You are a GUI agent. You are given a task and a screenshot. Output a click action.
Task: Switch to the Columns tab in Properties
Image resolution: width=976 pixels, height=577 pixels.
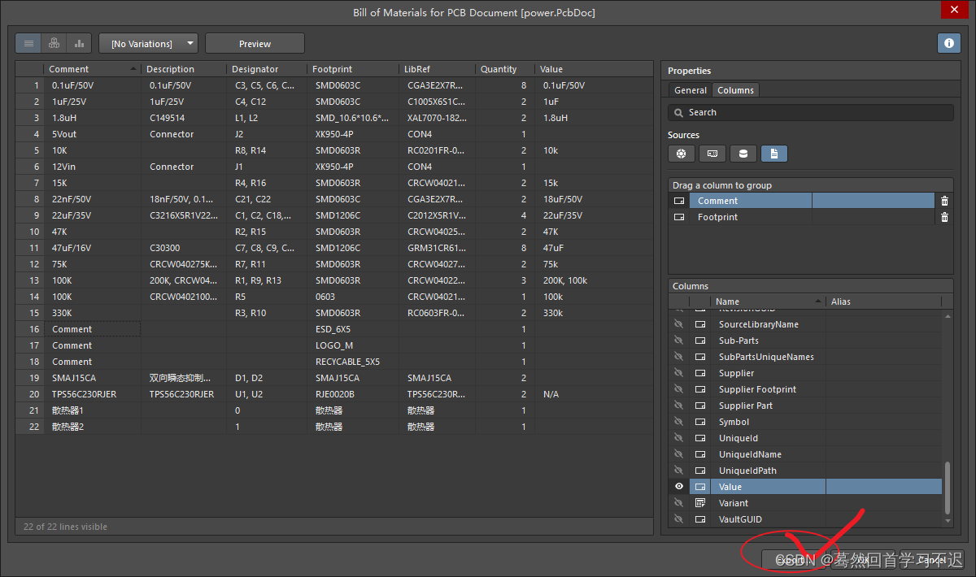(735, 90)
